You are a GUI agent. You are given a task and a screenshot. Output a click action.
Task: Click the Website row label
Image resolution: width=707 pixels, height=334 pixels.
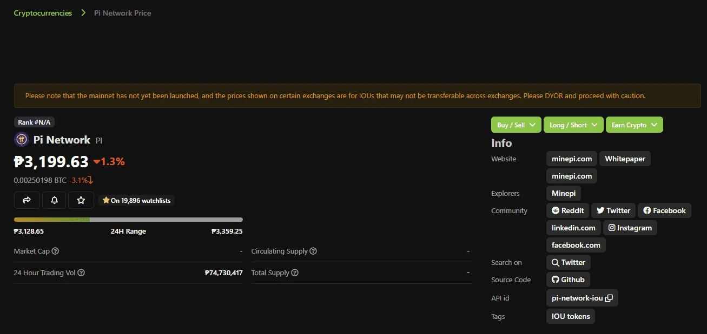(504, 159)
